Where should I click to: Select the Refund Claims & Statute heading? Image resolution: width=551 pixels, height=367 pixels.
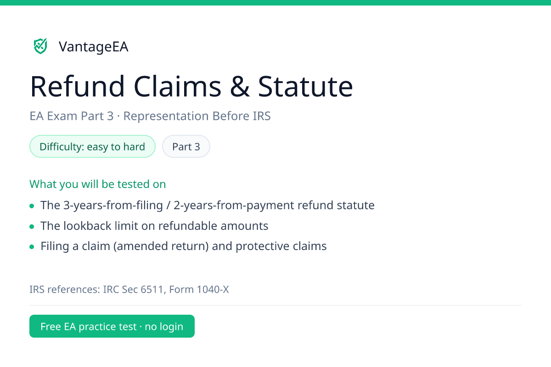[191, 86]
